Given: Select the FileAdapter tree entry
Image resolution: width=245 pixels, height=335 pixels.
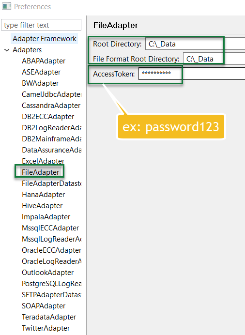Looking at the screenshot, I should tap(40, 172).
